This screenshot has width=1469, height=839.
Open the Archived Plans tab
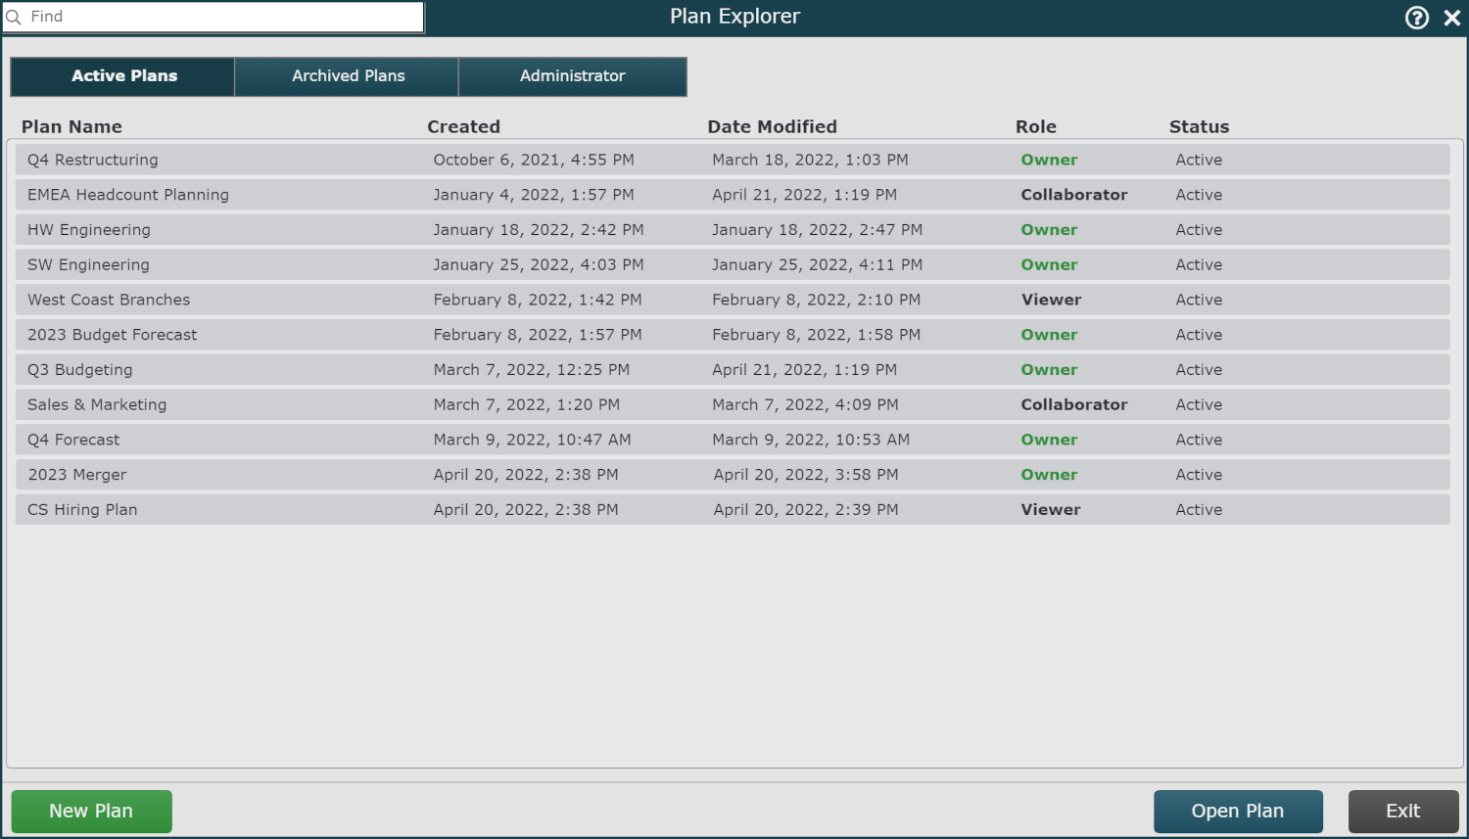pos(348,76)
